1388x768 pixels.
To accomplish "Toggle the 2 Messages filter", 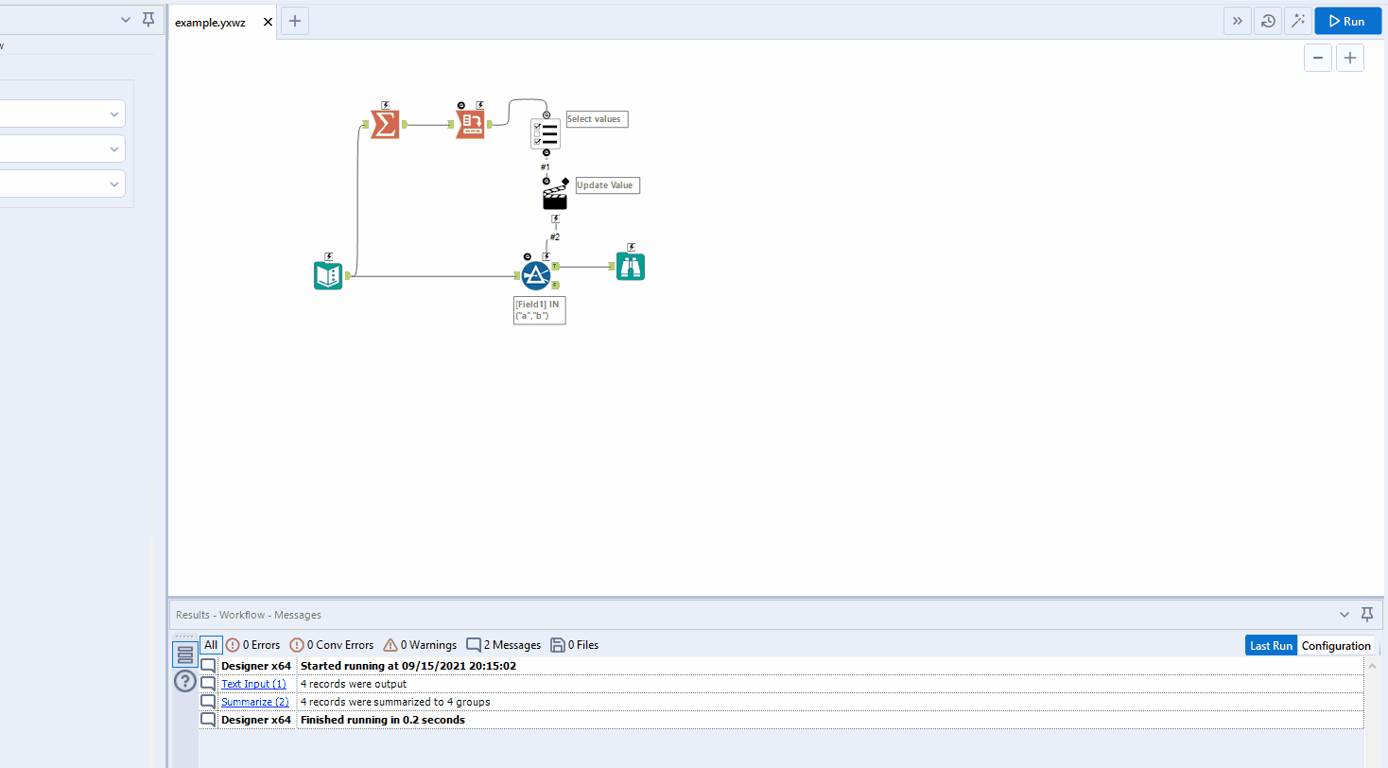I will [x=504, y=645].
